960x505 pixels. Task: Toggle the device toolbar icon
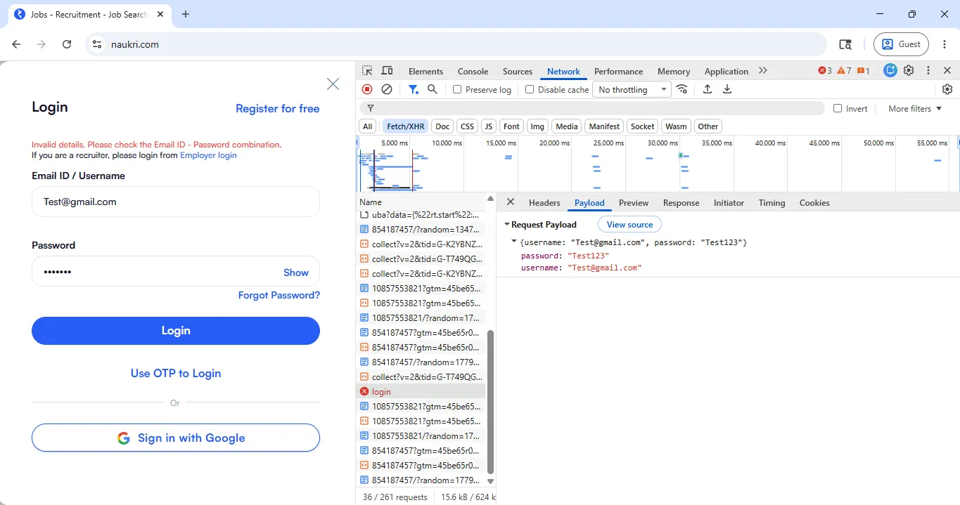tap(387, 71)
